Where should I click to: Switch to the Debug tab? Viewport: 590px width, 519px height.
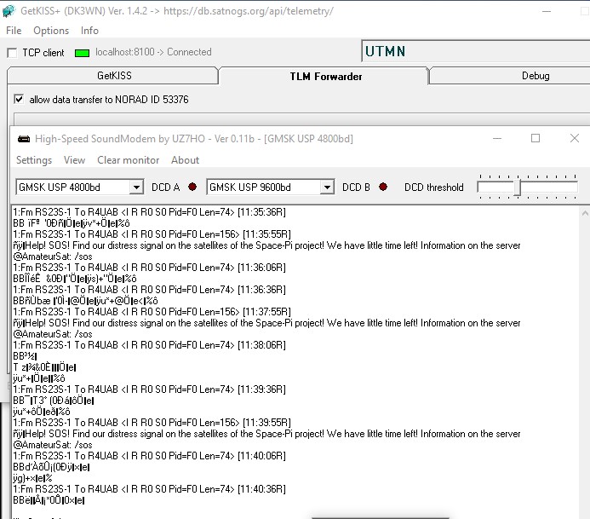click(509, 76)
